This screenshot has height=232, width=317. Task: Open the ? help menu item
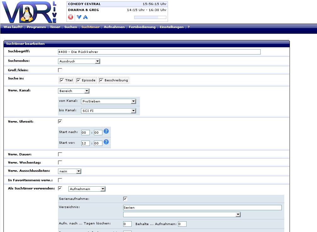[x=188, y=27]
